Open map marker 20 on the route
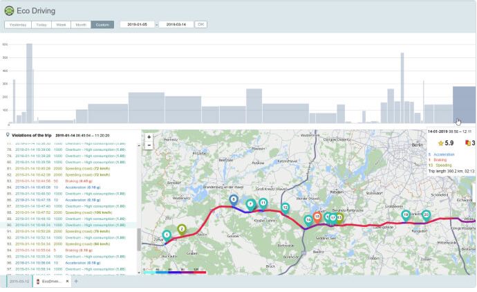This screenshot has width=477, height=292. [x=427, y=215]
